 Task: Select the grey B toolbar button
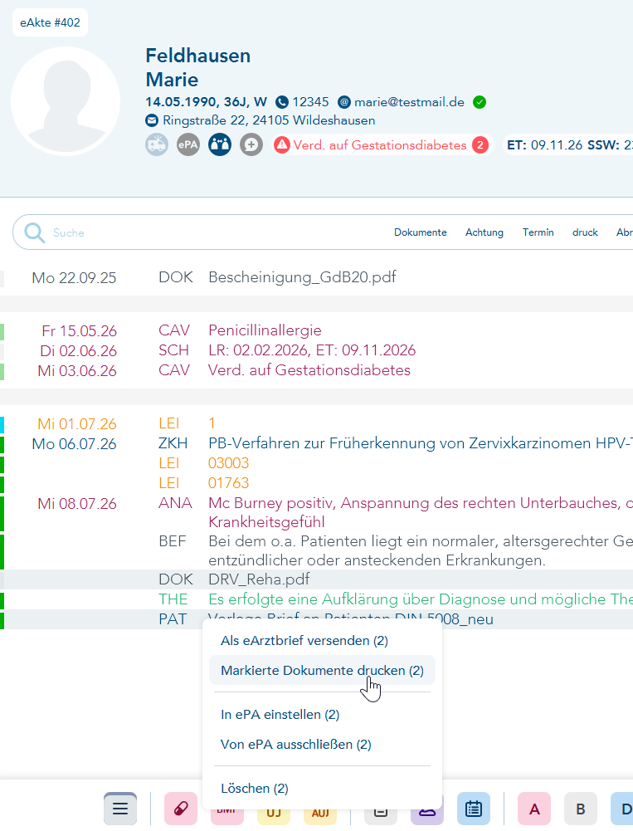[x=581, y=809]
